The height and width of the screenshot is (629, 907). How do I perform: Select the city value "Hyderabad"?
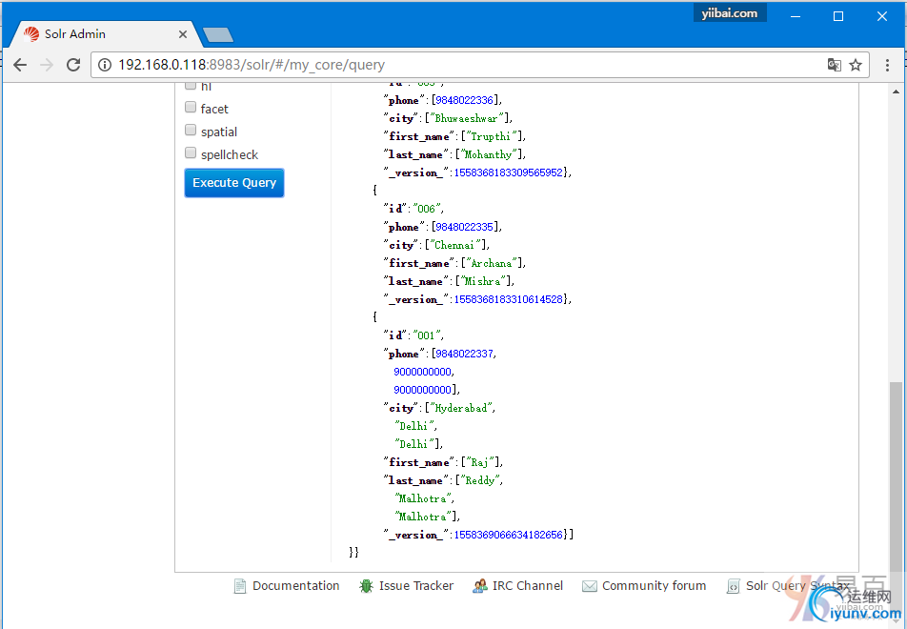tap(461, 408)
